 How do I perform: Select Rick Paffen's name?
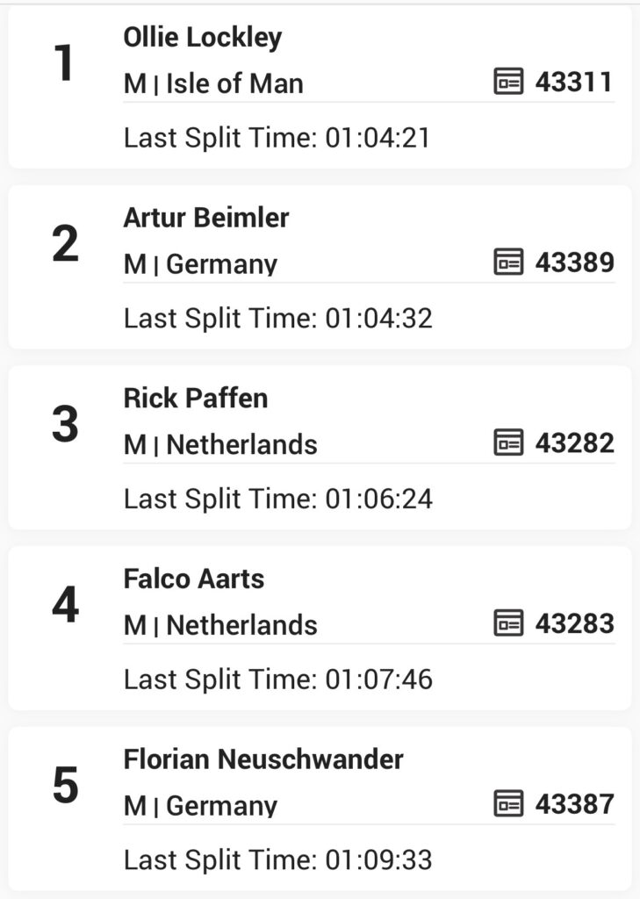click(196, 399)
